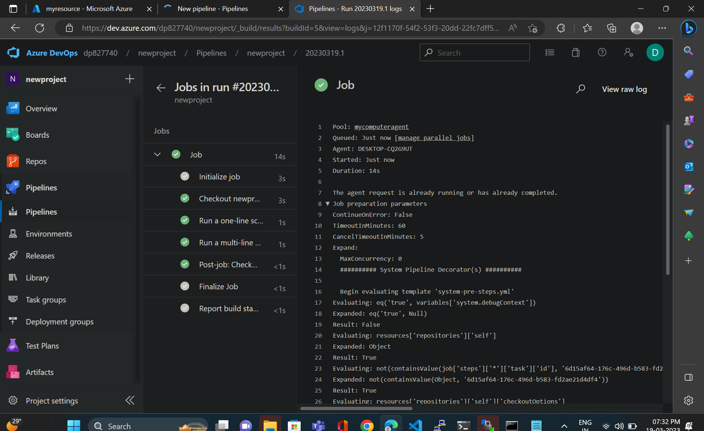Image resolution: width=704 pixels, height=431 pixels.
Task: Open the Marketplace shopping bag icon
Action: tap(575, 52)
